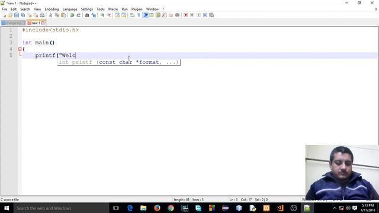The image size is (379, 213).
Task: Click the Copy toolbar icon
Action: click(x=57, y=15)
